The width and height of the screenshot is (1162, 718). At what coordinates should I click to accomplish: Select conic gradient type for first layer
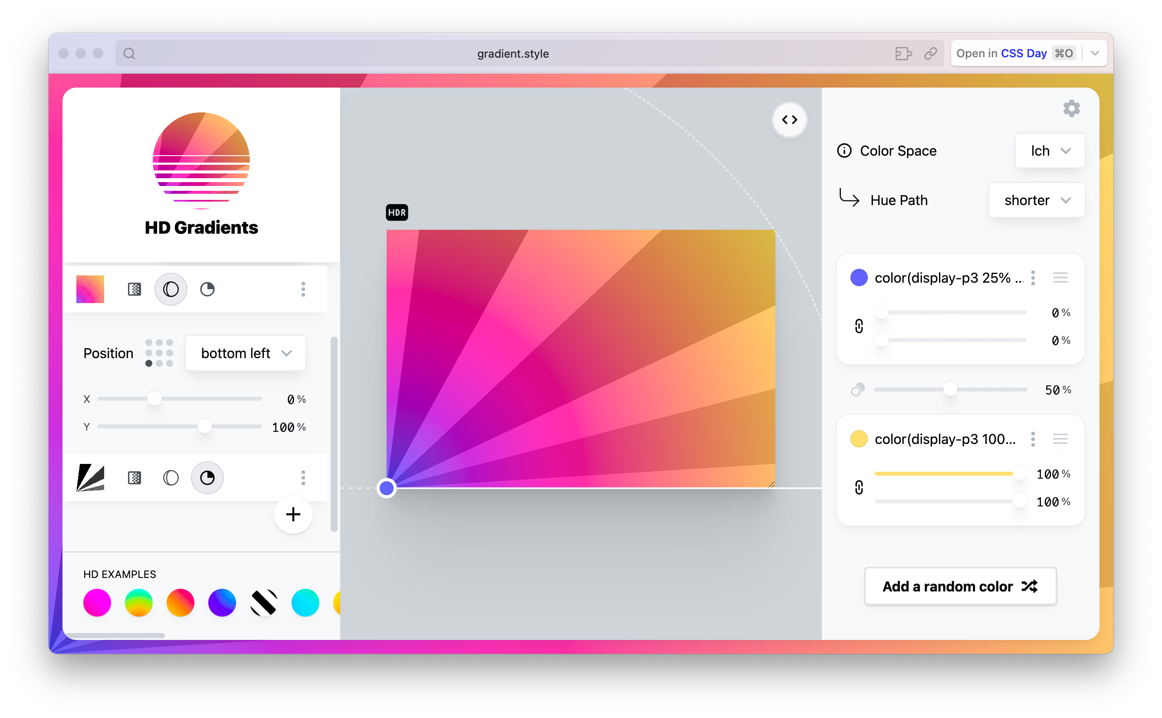[x=207, y=289]
